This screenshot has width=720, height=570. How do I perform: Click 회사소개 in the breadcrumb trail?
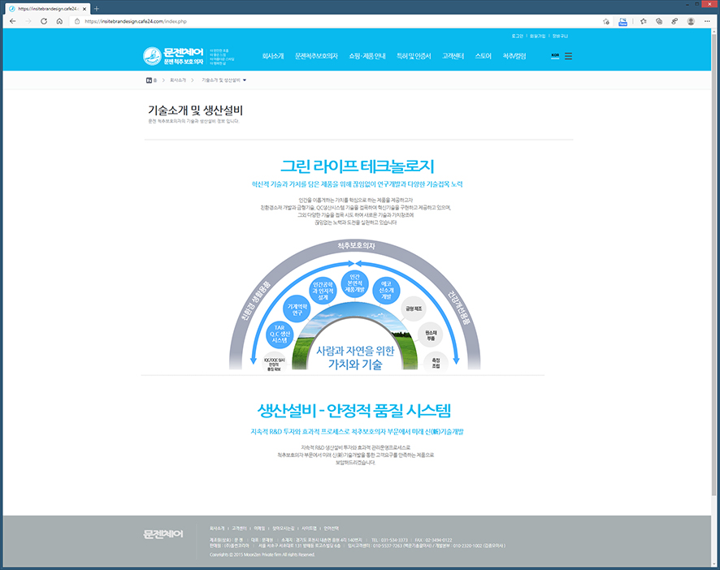(x=177, y=80)
